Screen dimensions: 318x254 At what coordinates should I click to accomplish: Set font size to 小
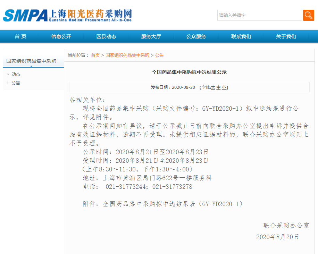(224, 87)
